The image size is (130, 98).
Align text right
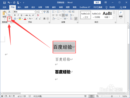pos(60,15)
